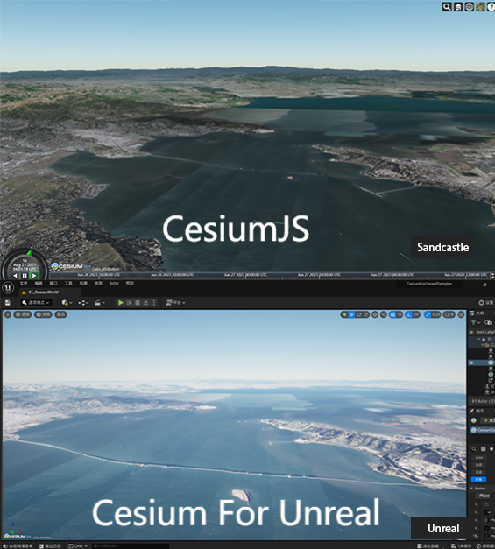Image resolution: width=495 pixels, height=549 pixels.
Task: Open the blueprints dropdown in Unreal toolbar
Action: 83,302
